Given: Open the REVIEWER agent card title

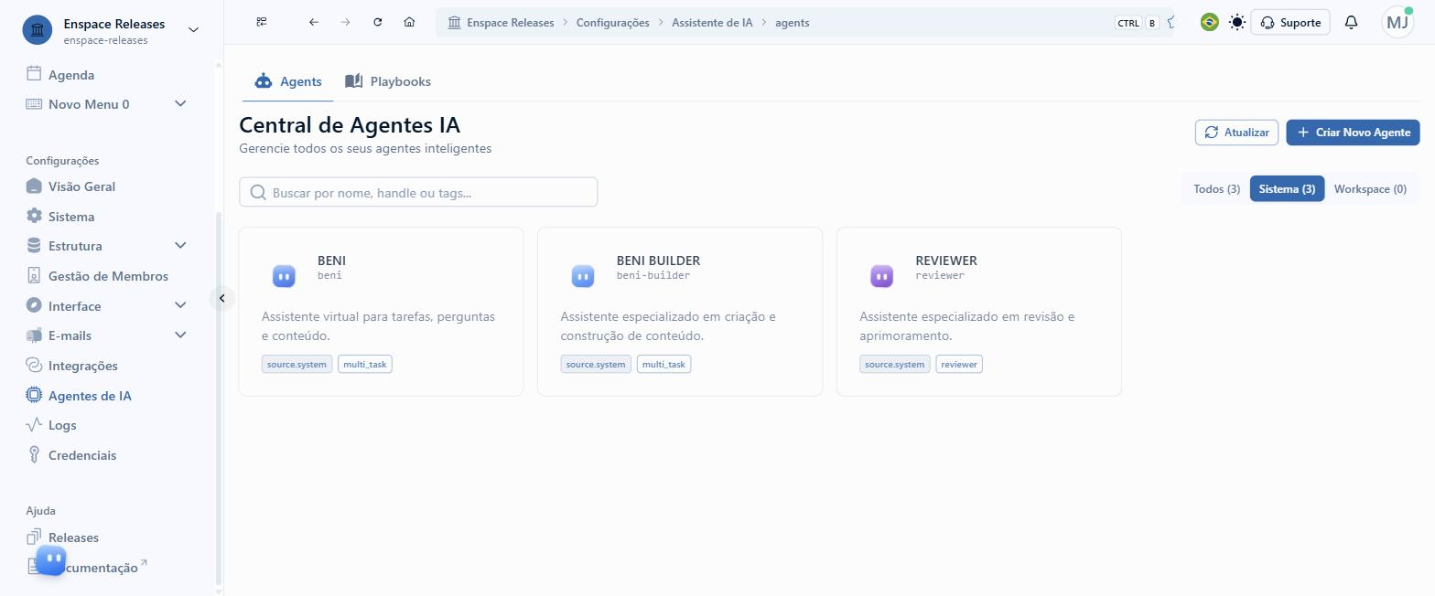Looking at the screenshot, I should [x=946, y=261].
